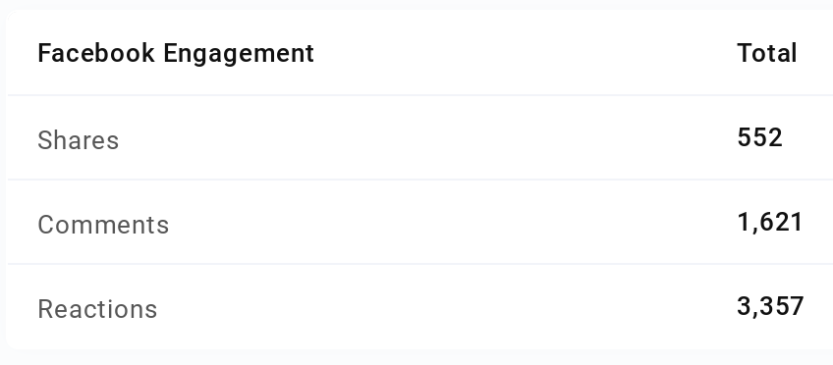Click blank space between Reactions and 3,357
Viewport: 833px width, 365px height.
coord(447,308)
